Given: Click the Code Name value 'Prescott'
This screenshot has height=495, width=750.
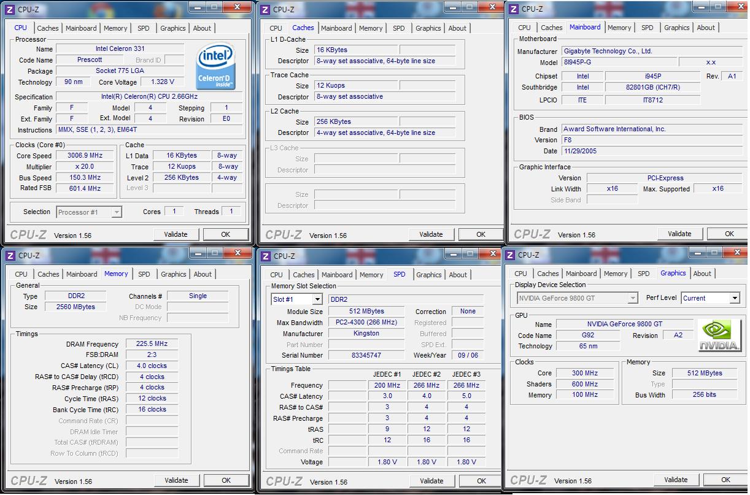Looking at the screenshot, I should tap(90, 59).
